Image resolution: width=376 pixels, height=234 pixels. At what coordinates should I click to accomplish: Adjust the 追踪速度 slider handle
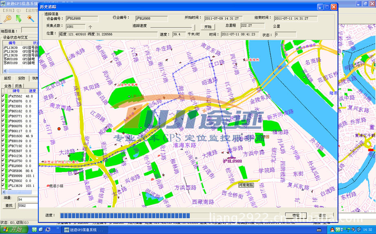(194, 26)
